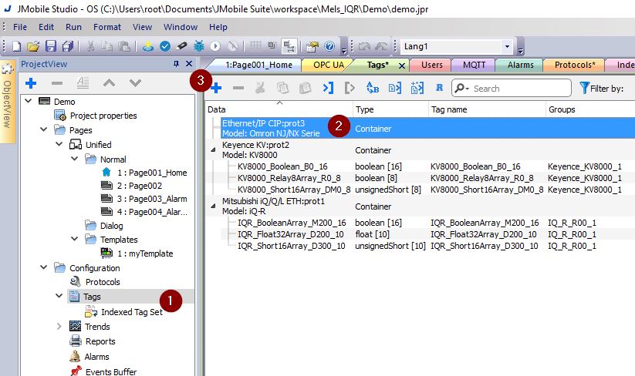Image resolution: width=635 pixels, height=376 pixels.
Task: Switch to the Protocols* tab
Action: pyautogui.click(x=575, y=65)
